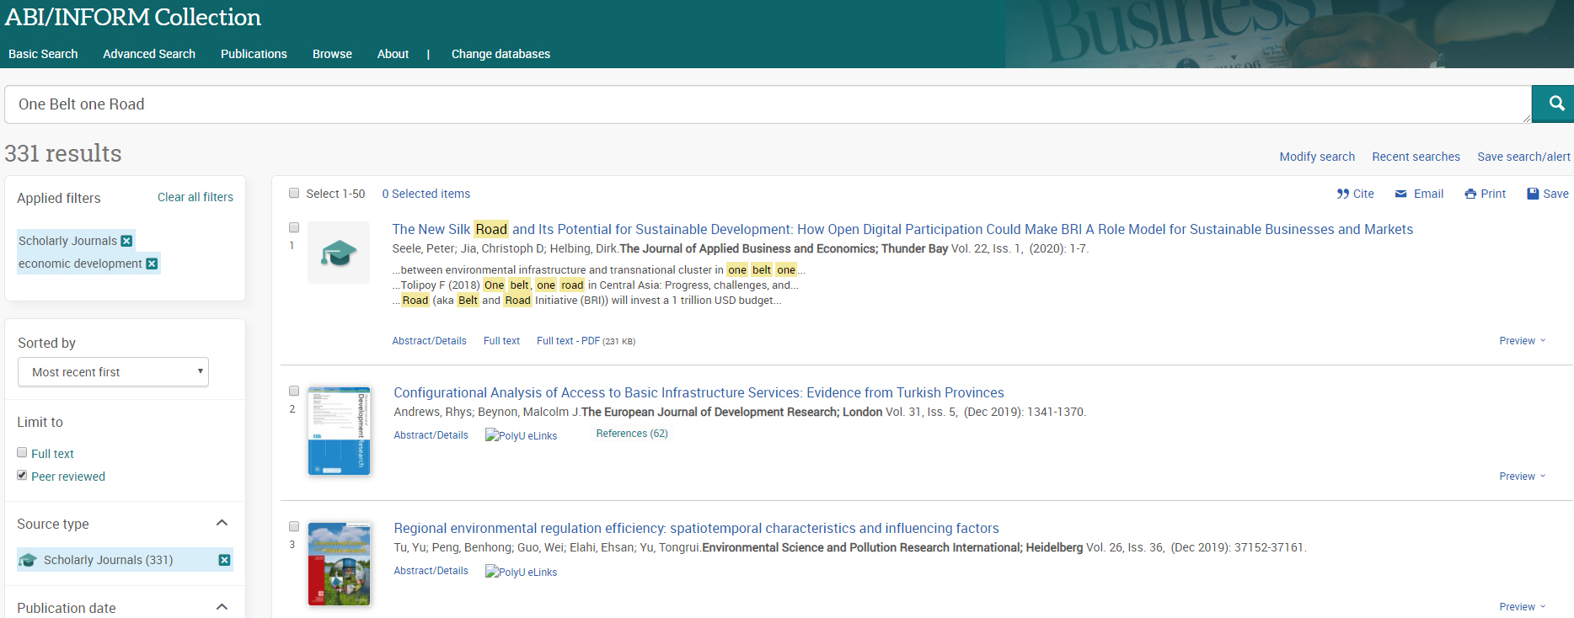Open Environmental Science and Pollution Research cover
Image resolution: width=1574 pixels, height=618 pixels.
click(340, 564)
